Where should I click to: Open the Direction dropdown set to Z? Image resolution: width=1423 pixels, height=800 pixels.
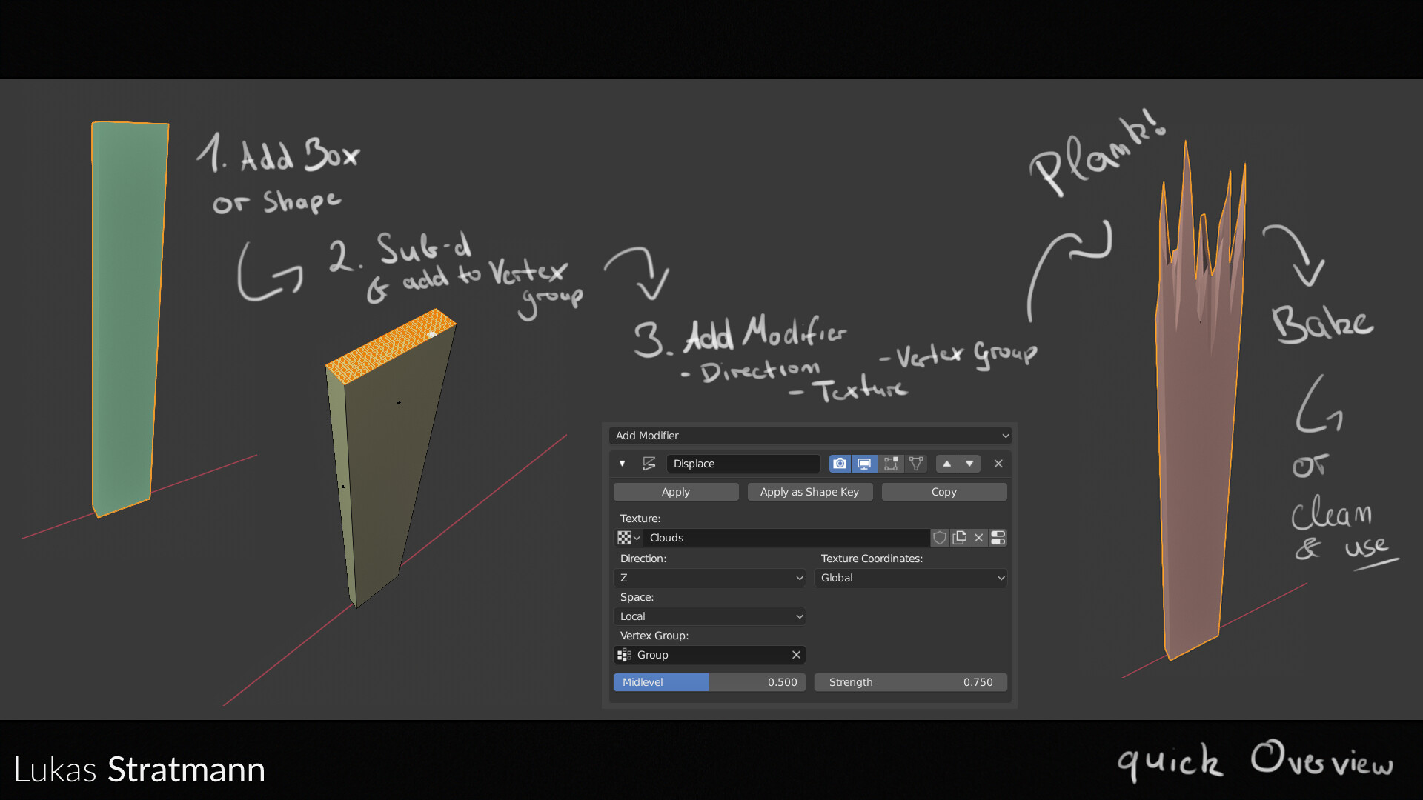click(x=710, y=578)
